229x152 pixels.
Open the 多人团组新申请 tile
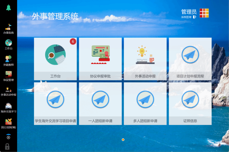click(145, 104)
